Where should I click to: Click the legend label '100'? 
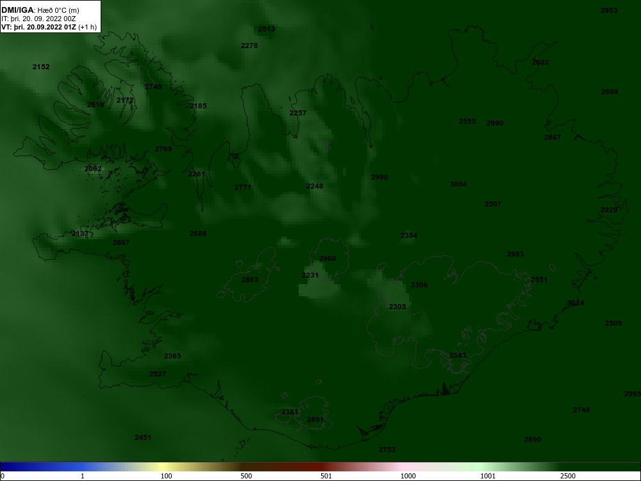[166, 477]
